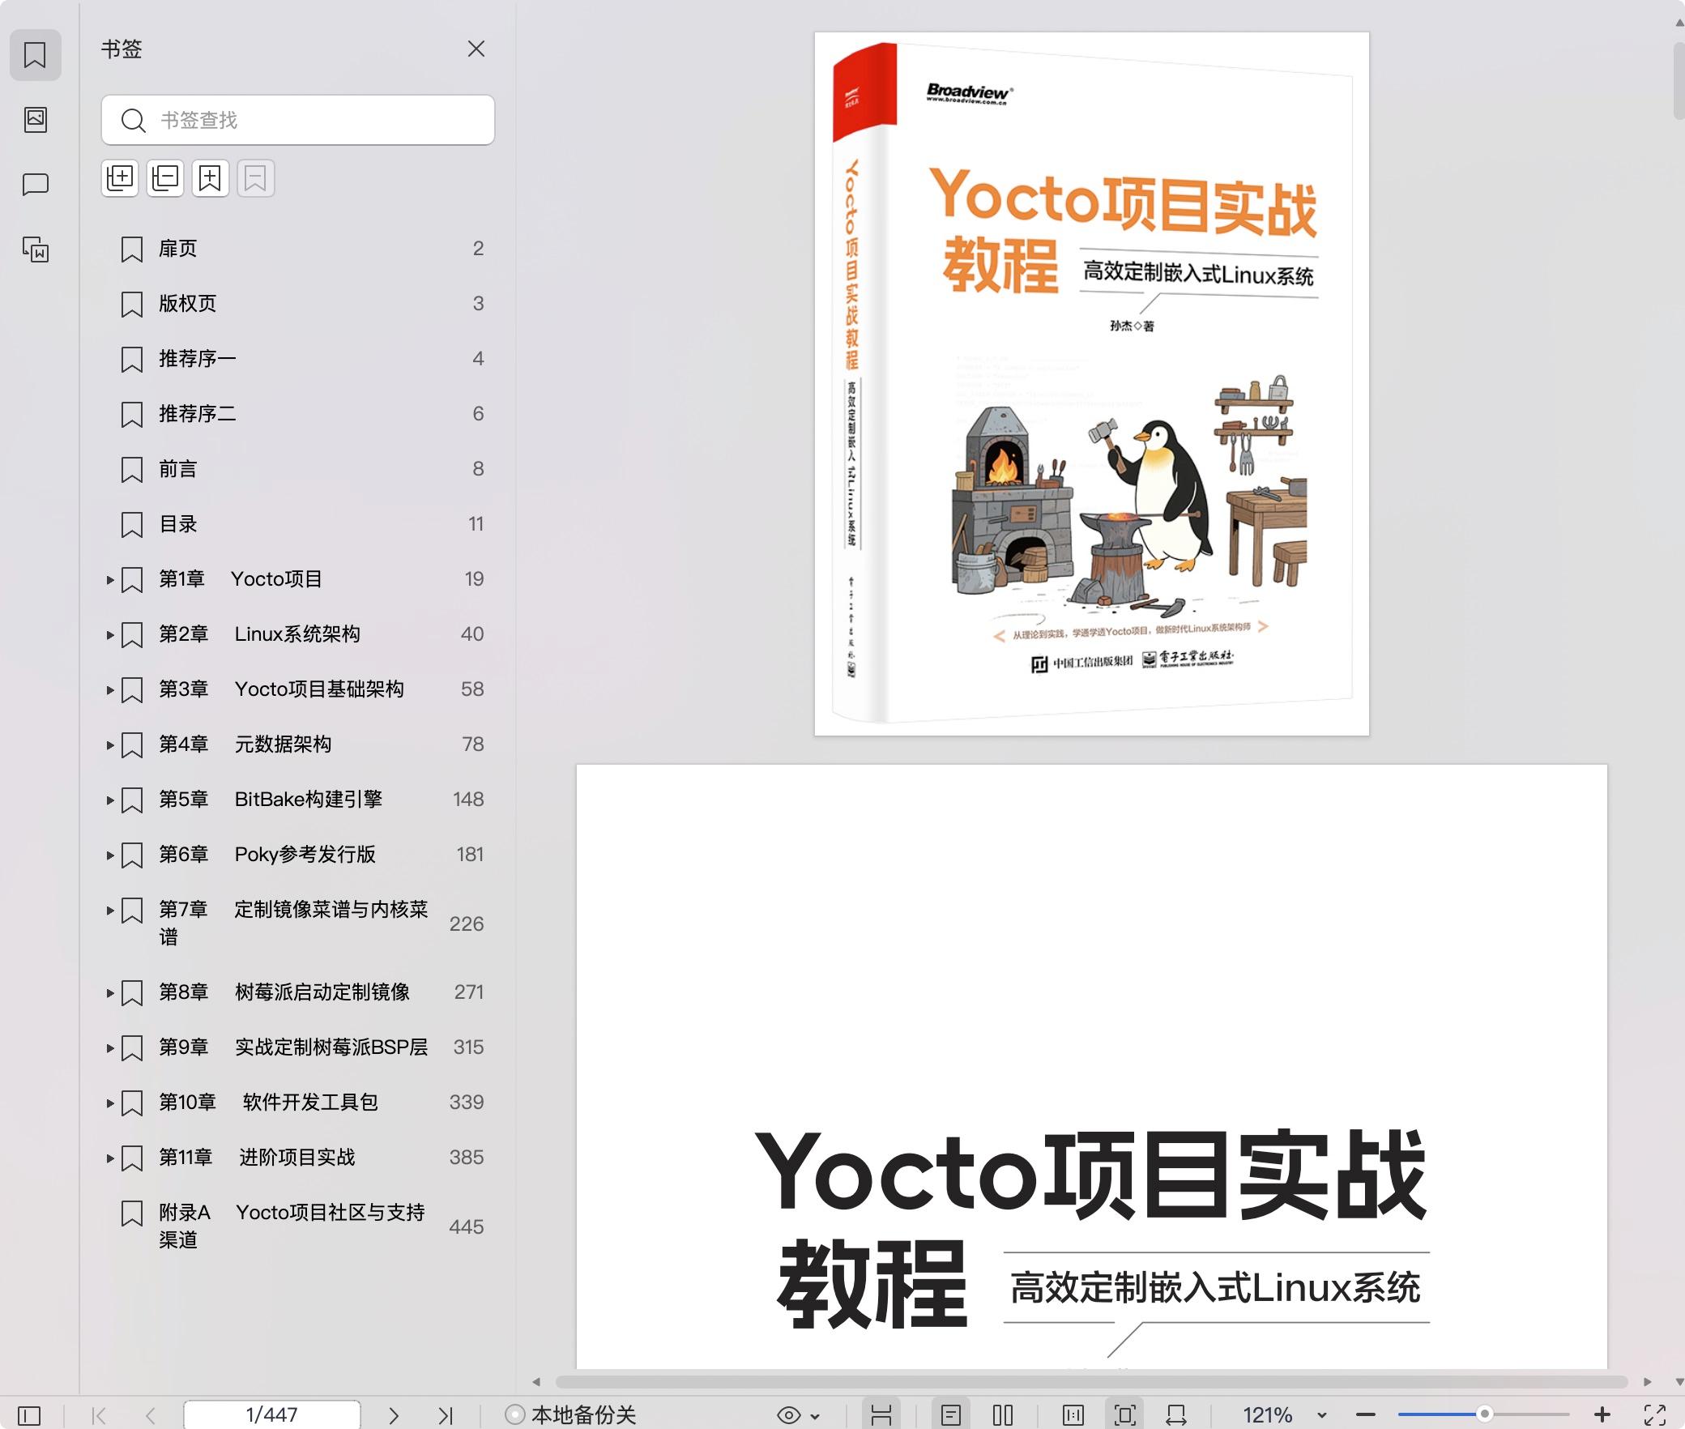Toggle the local backup (本地备份关) radio
This screenshot has height=1429, width=1685.
click(x=514, y=1414)
